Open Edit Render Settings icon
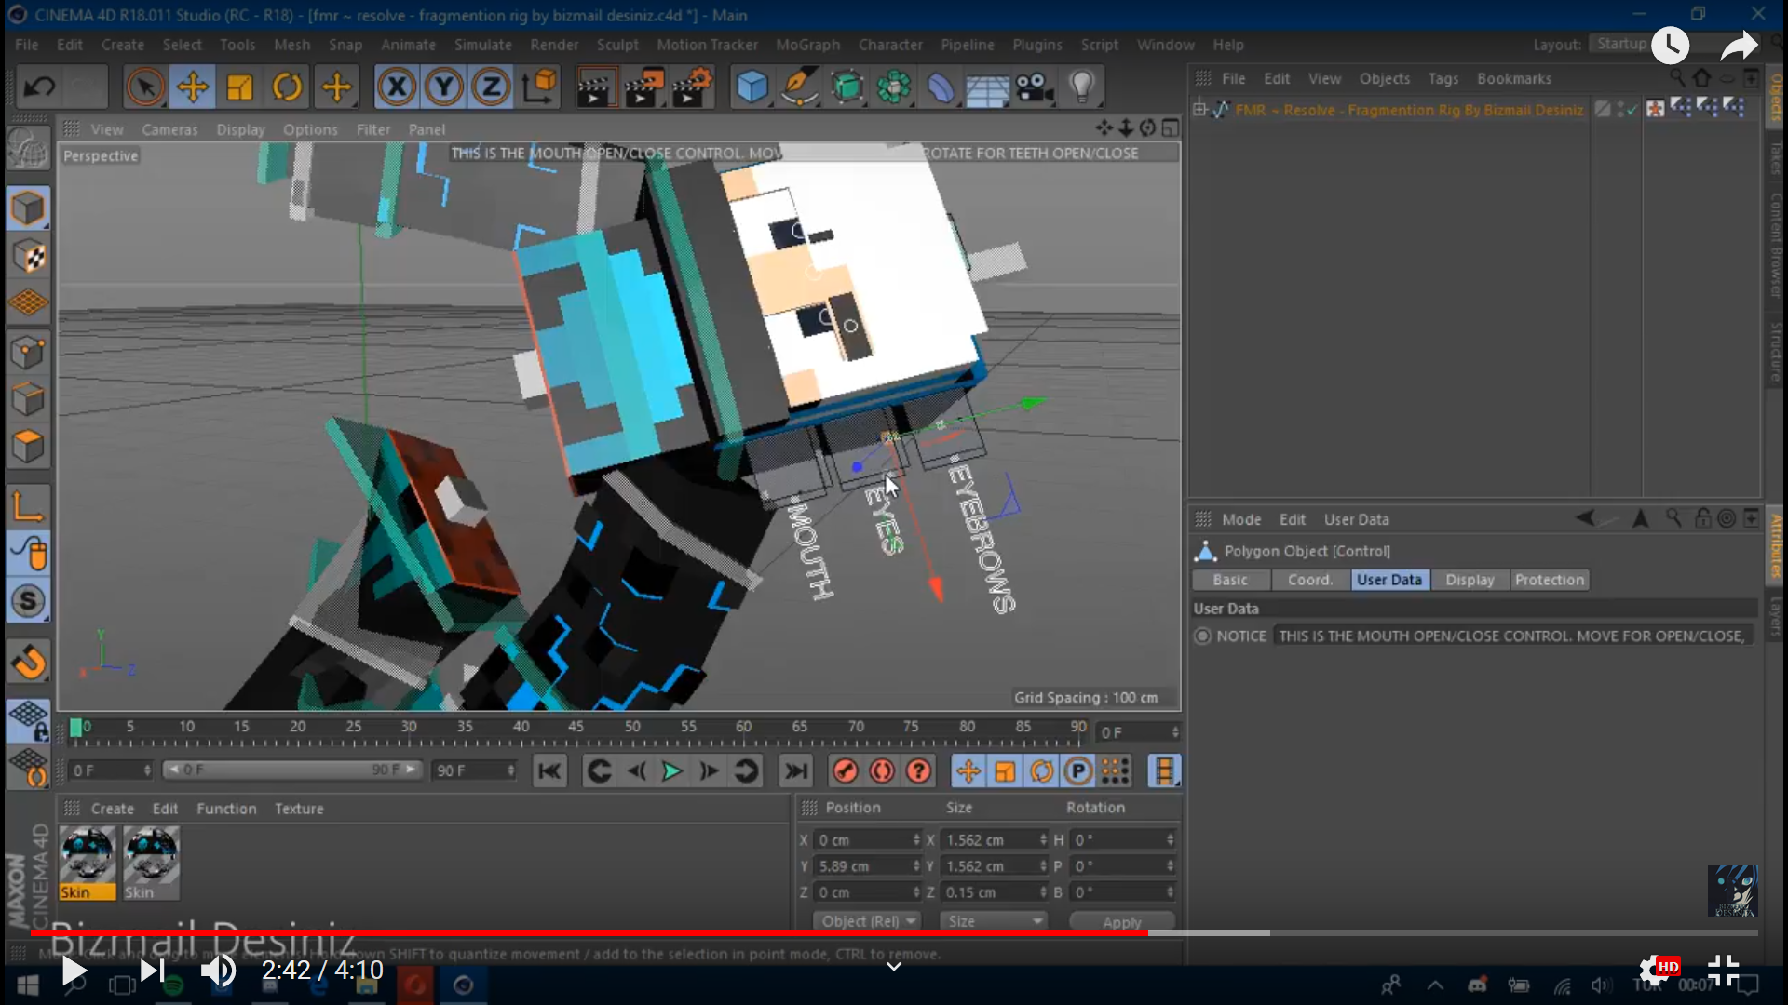This screenshot has height=1005, width=1788. tap(692, 87)
